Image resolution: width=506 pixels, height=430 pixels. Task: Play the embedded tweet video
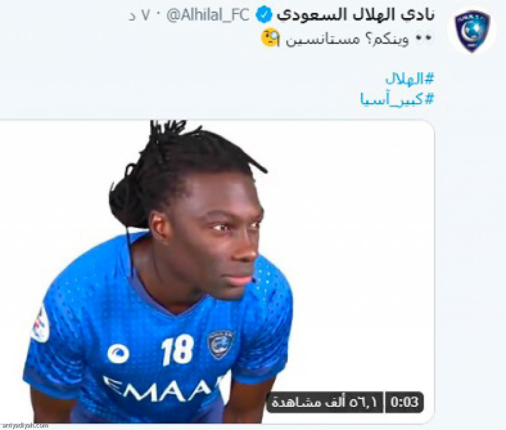coord(217,271)
